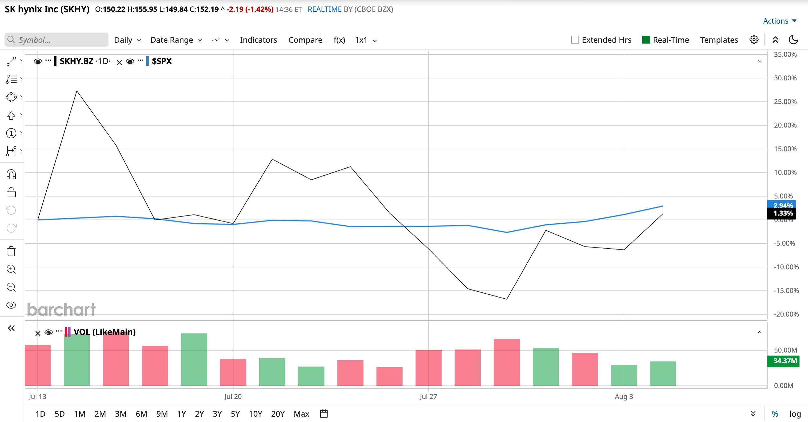
Task: Toggle logarithmic scale mode
Action: click(795, 414)
